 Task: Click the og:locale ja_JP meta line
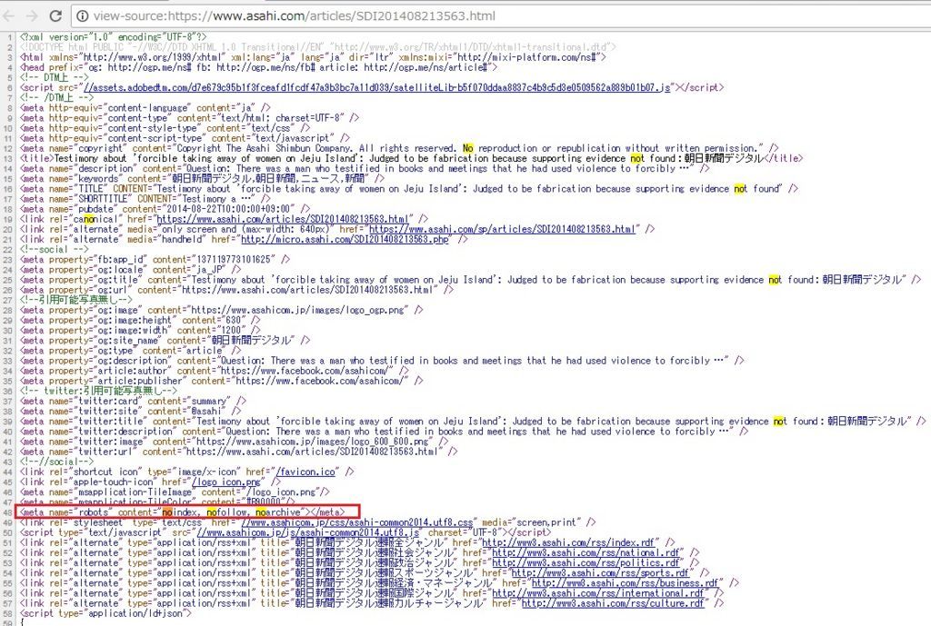[131, 269]
